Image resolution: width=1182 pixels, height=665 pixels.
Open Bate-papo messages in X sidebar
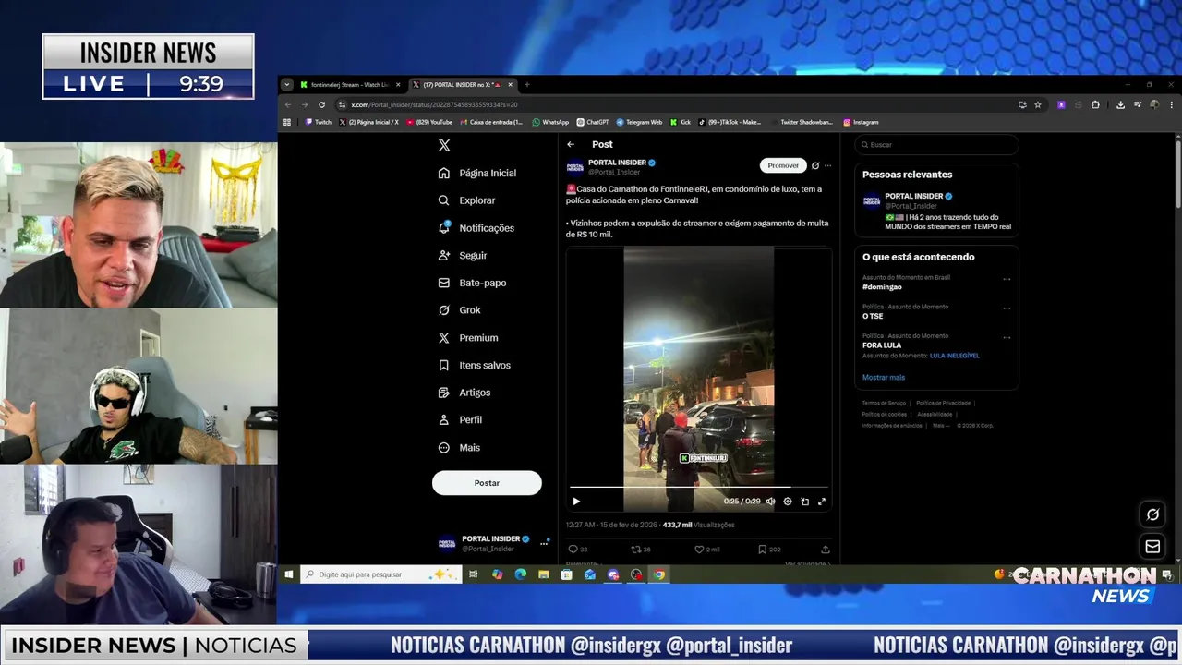[x=473, y=283]
